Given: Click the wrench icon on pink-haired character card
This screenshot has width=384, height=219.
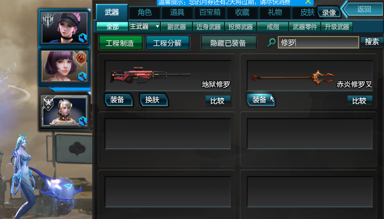Looking at the screenshot, I should click(83, 38).
